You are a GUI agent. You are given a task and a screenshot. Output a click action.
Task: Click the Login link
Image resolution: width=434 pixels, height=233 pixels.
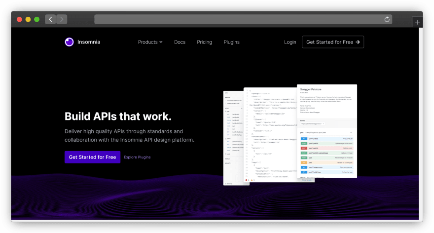(x=290, y=42)
